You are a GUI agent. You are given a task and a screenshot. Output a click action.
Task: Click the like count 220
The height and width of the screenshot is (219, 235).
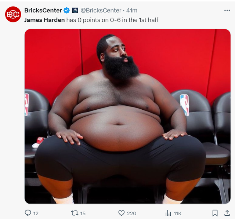131,213
